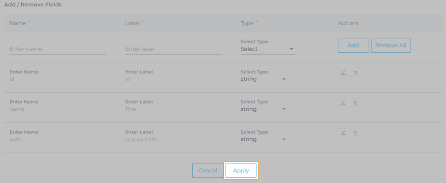Delete the name field row
Image resolution: width=446 pixels, height=183 pixels.
click(355, 103)
